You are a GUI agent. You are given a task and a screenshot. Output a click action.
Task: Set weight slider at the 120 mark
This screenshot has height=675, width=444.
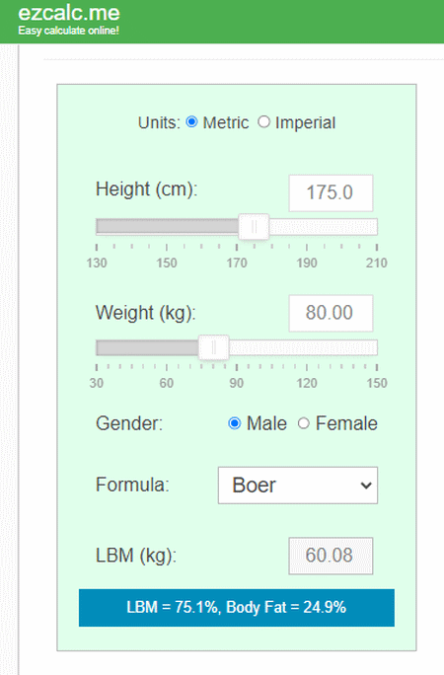coord(307,347)
